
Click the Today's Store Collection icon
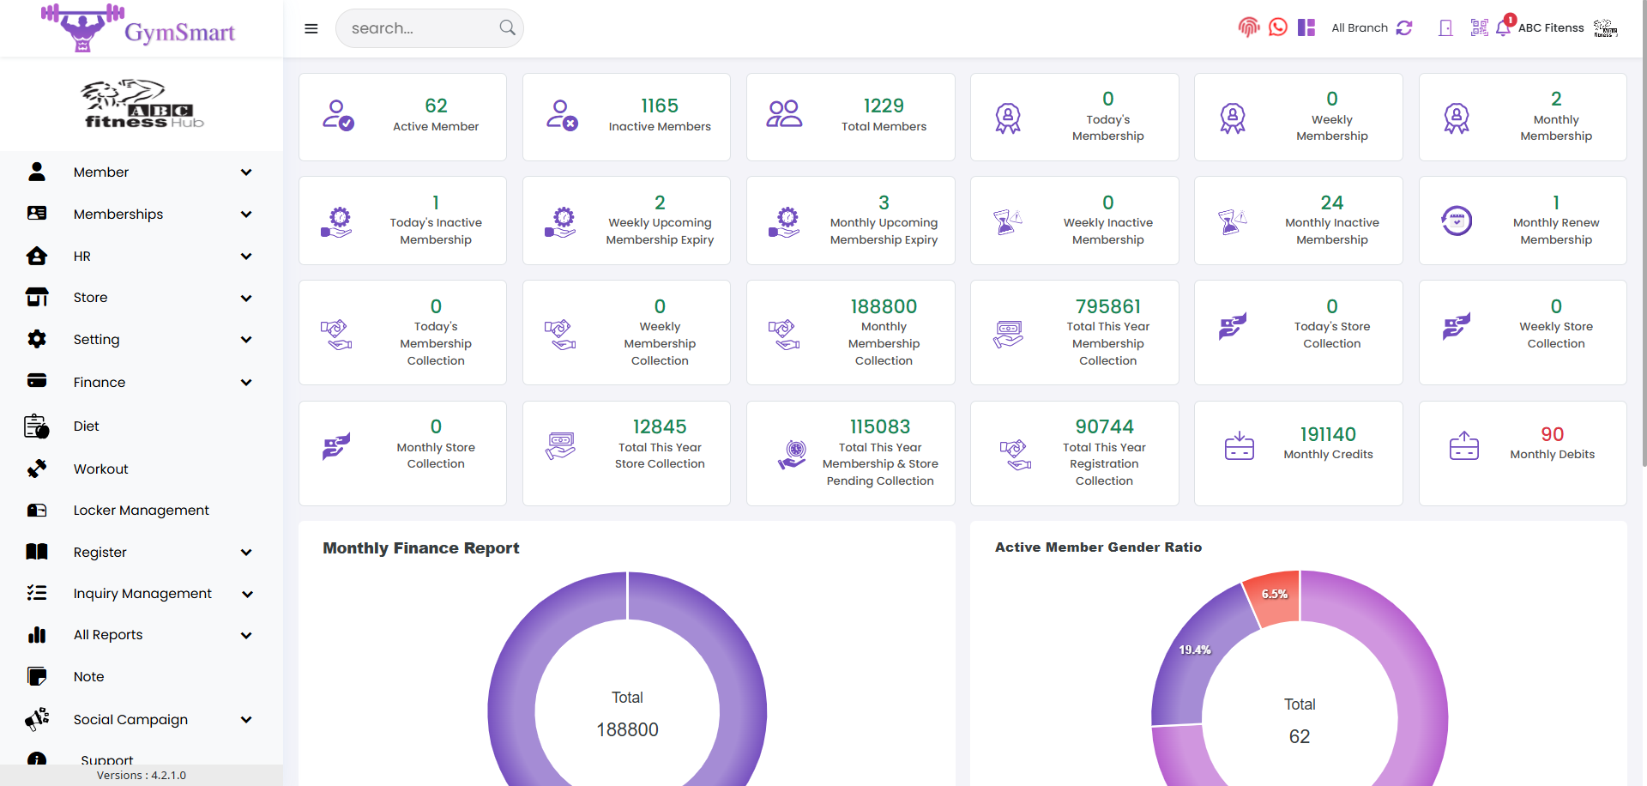point(1233,325)
